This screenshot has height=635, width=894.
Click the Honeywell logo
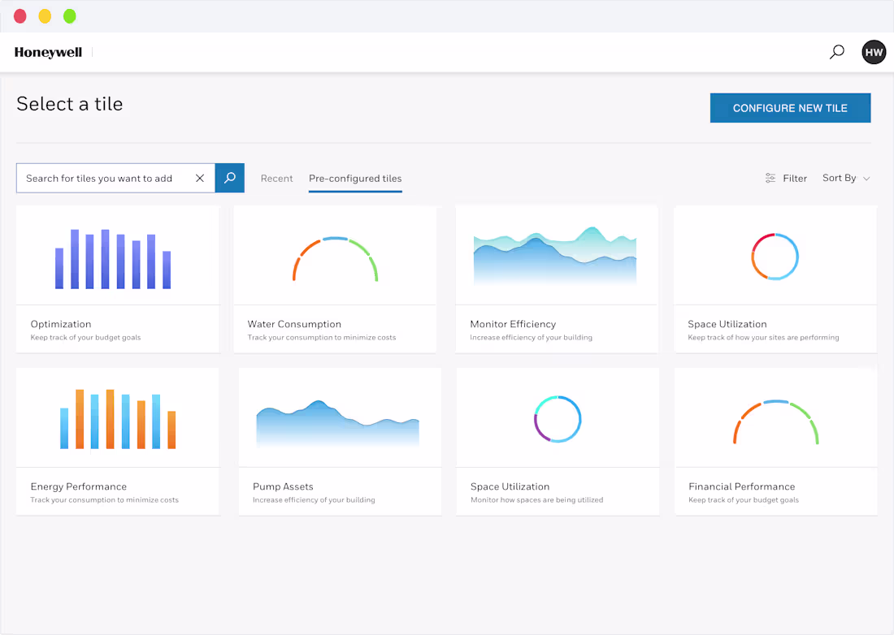point(47,51)
